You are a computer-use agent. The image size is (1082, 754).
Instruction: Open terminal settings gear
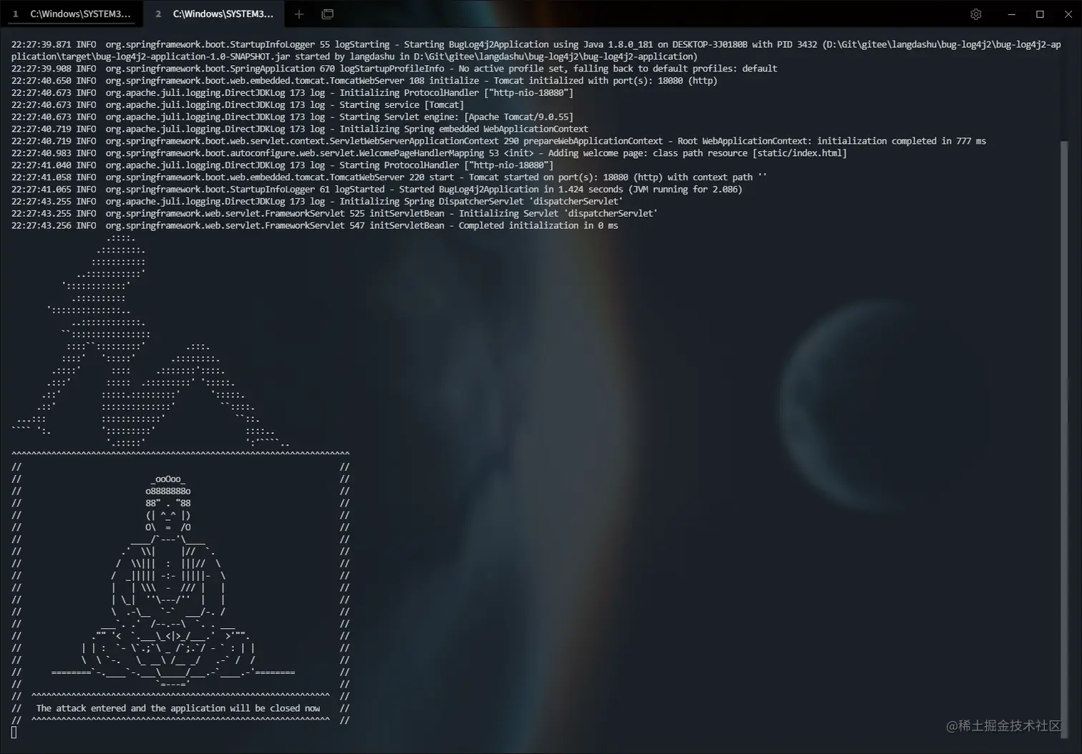tap(975, 14)
